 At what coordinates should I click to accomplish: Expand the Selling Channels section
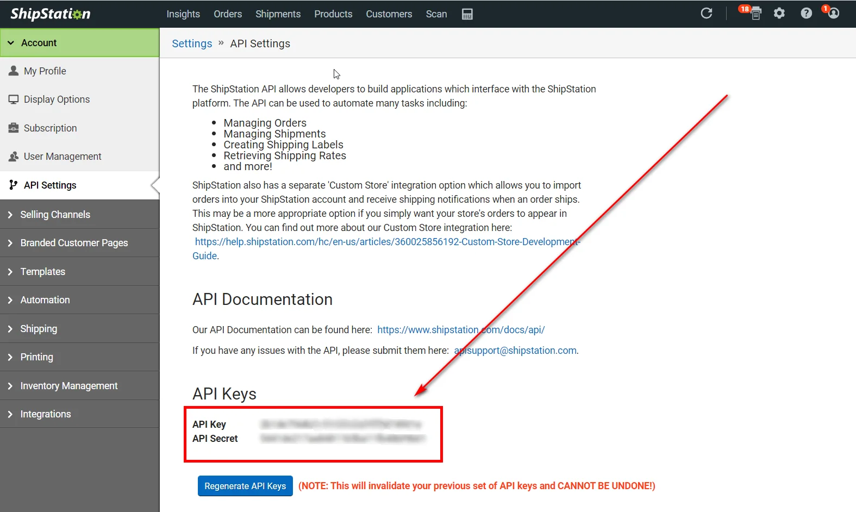[79, 214]
